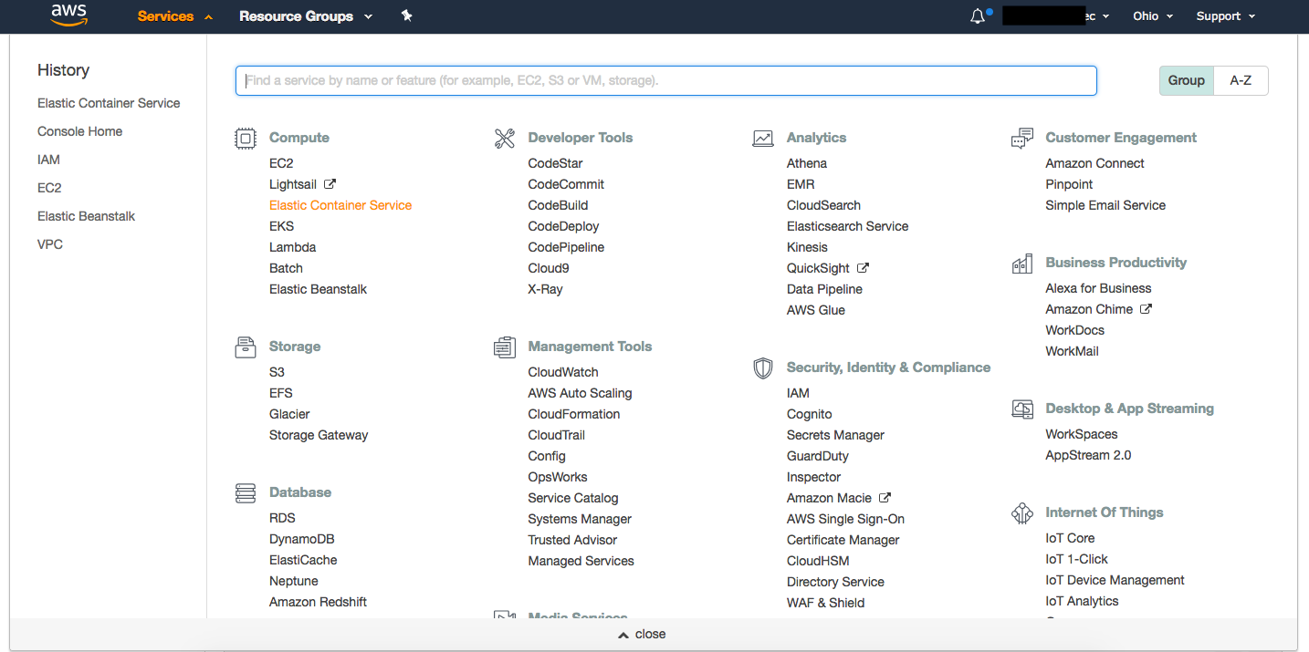This screenshot has height=652, width=1309.
Task: Open the Athena analytics service
Action: coord(807,163)
